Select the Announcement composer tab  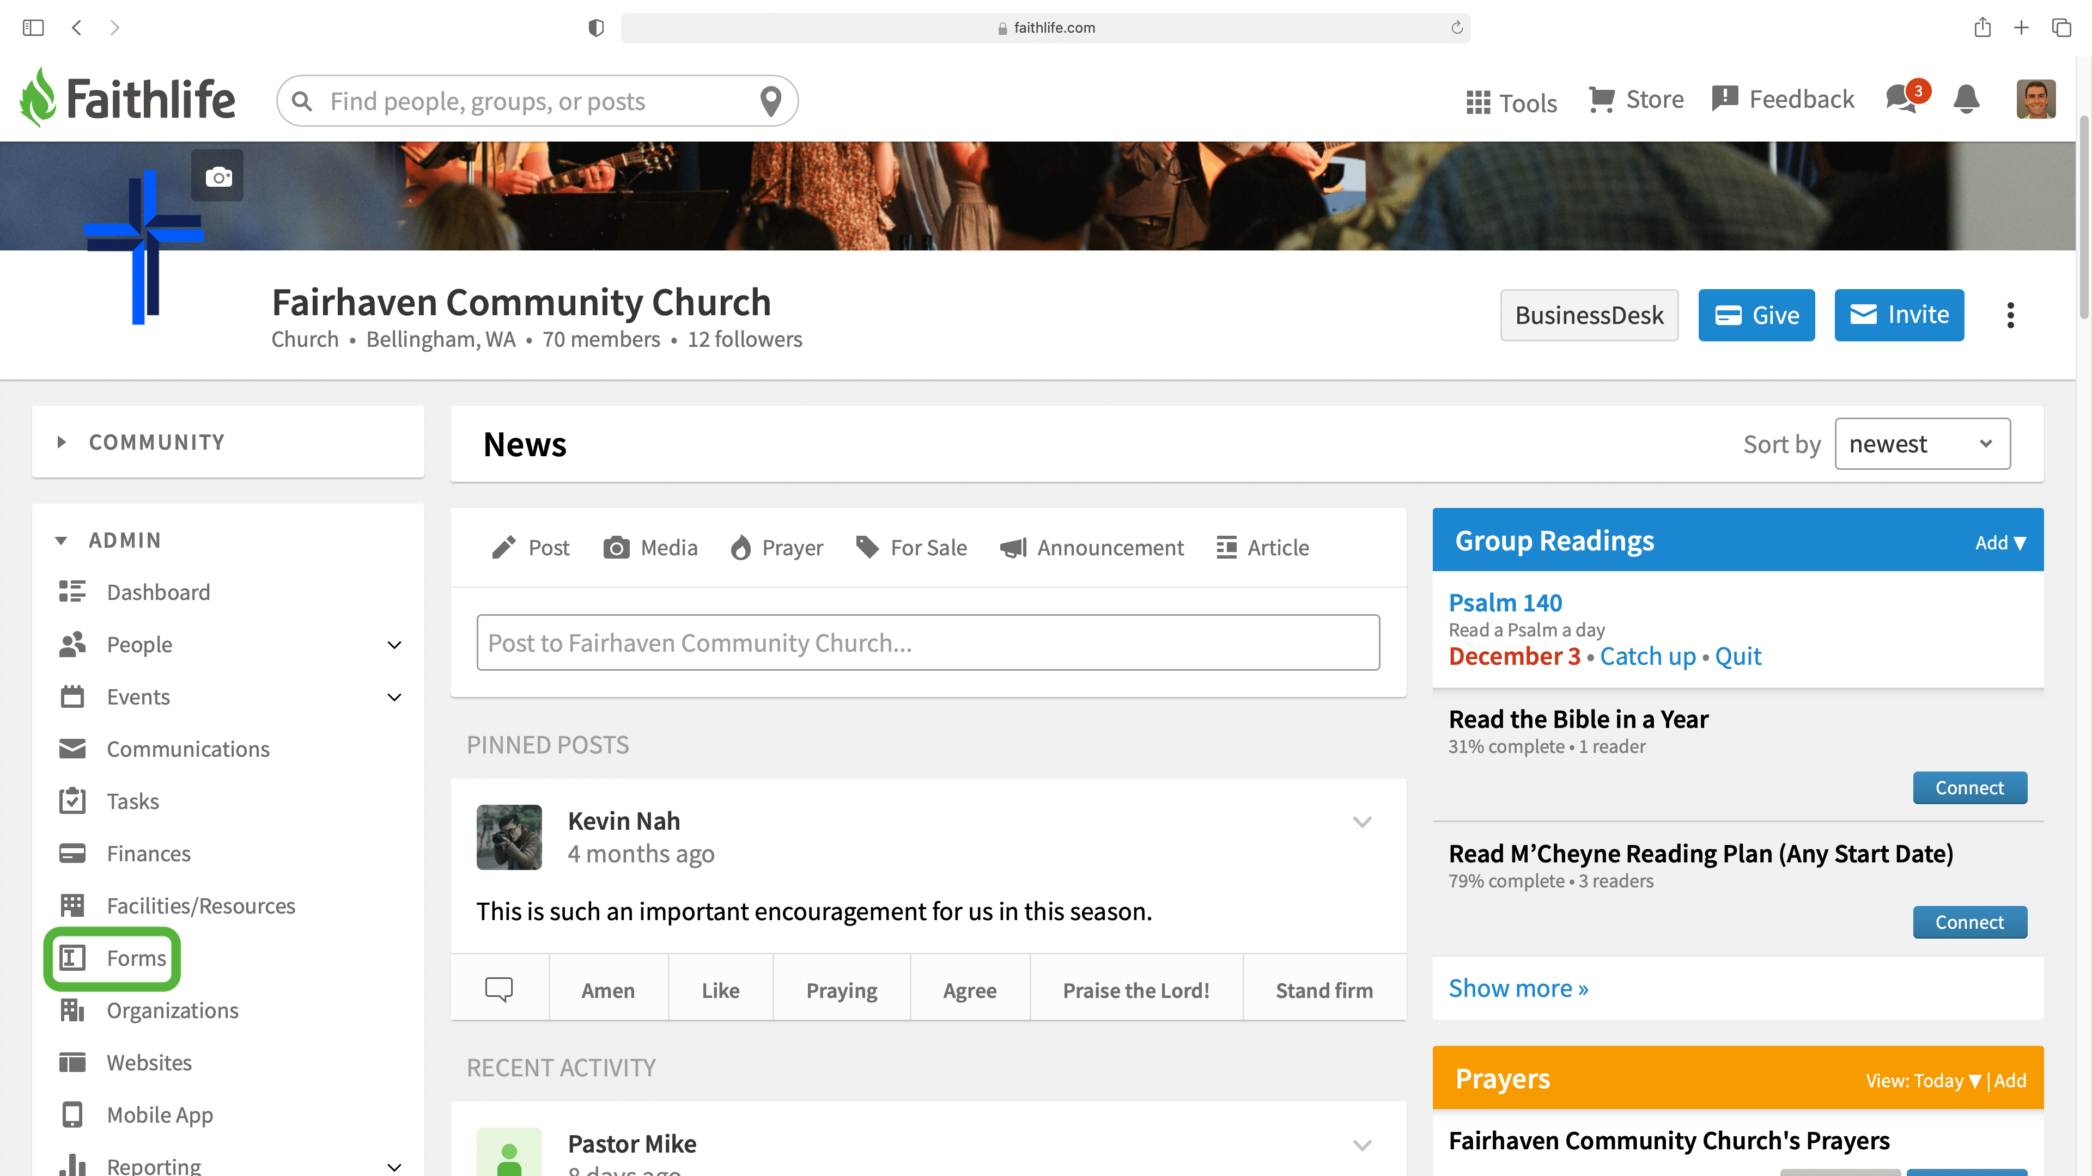click(x=1091, y=547)
